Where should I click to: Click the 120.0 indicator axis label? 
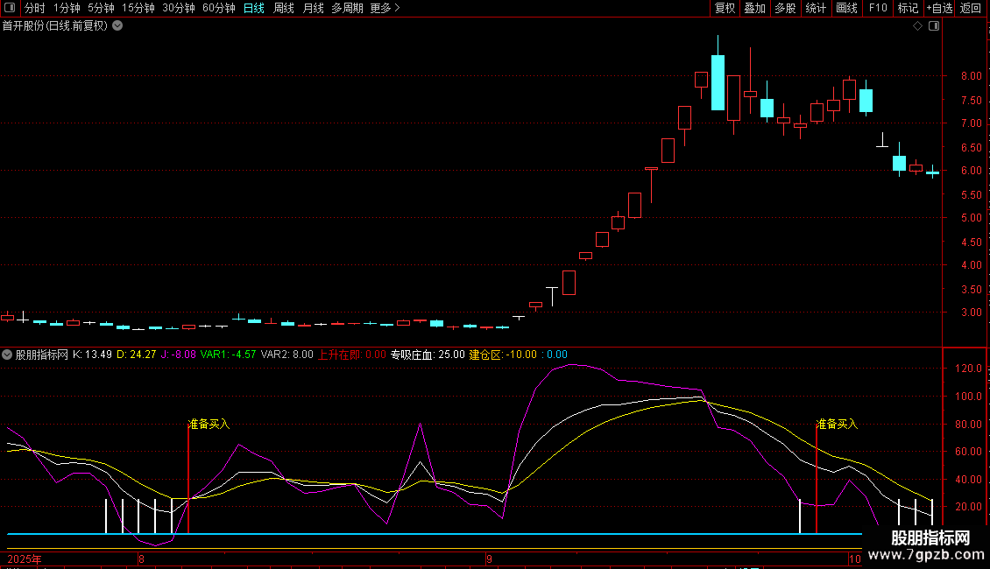968,369
